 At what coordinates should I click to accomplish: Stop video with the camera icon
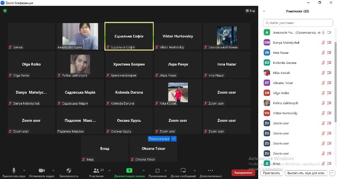pos(41,171)
